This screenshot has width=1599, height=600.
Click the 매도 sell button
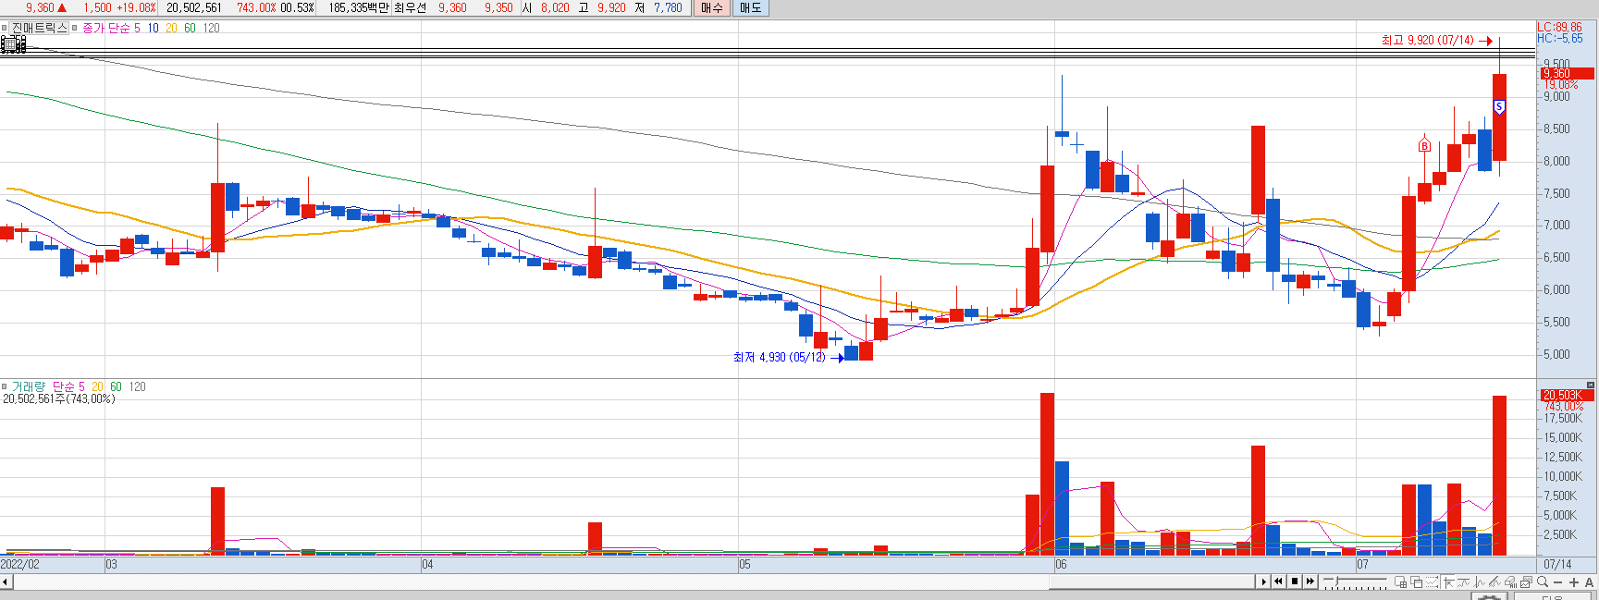(x=750, y=7)
